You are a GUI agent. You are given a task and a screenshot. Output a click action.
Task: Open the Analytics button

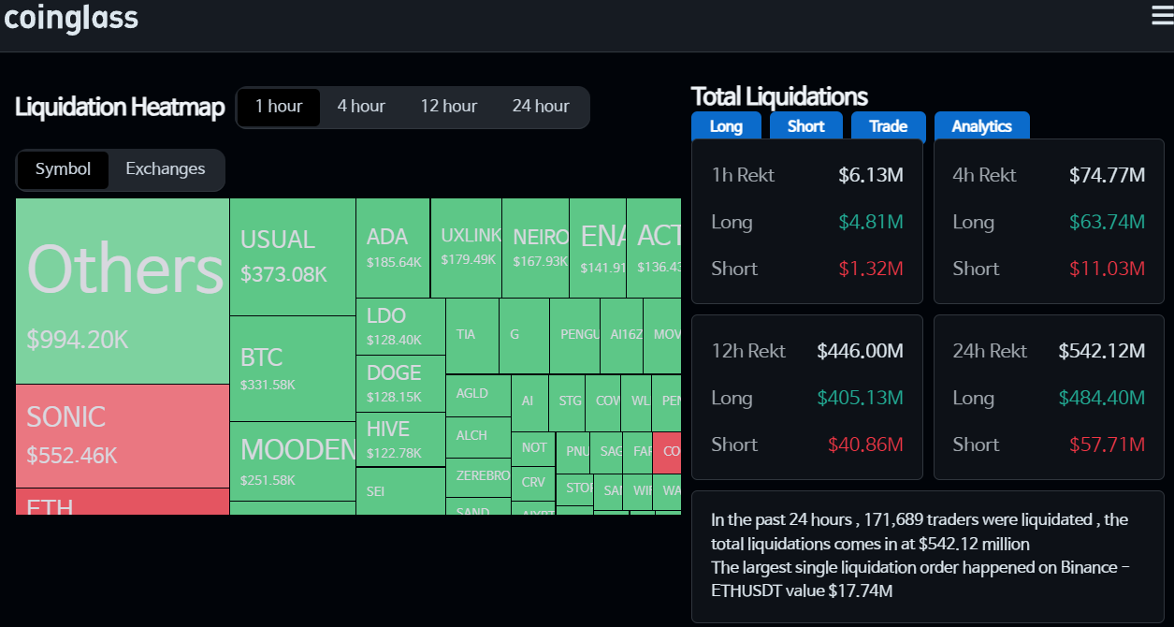click(981, 125)
